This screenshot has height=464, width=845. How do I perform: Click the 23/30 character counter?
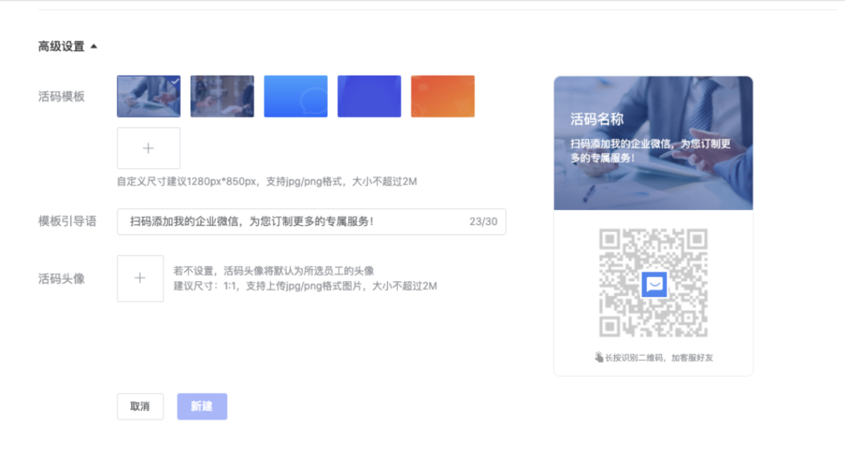(483, 222)
